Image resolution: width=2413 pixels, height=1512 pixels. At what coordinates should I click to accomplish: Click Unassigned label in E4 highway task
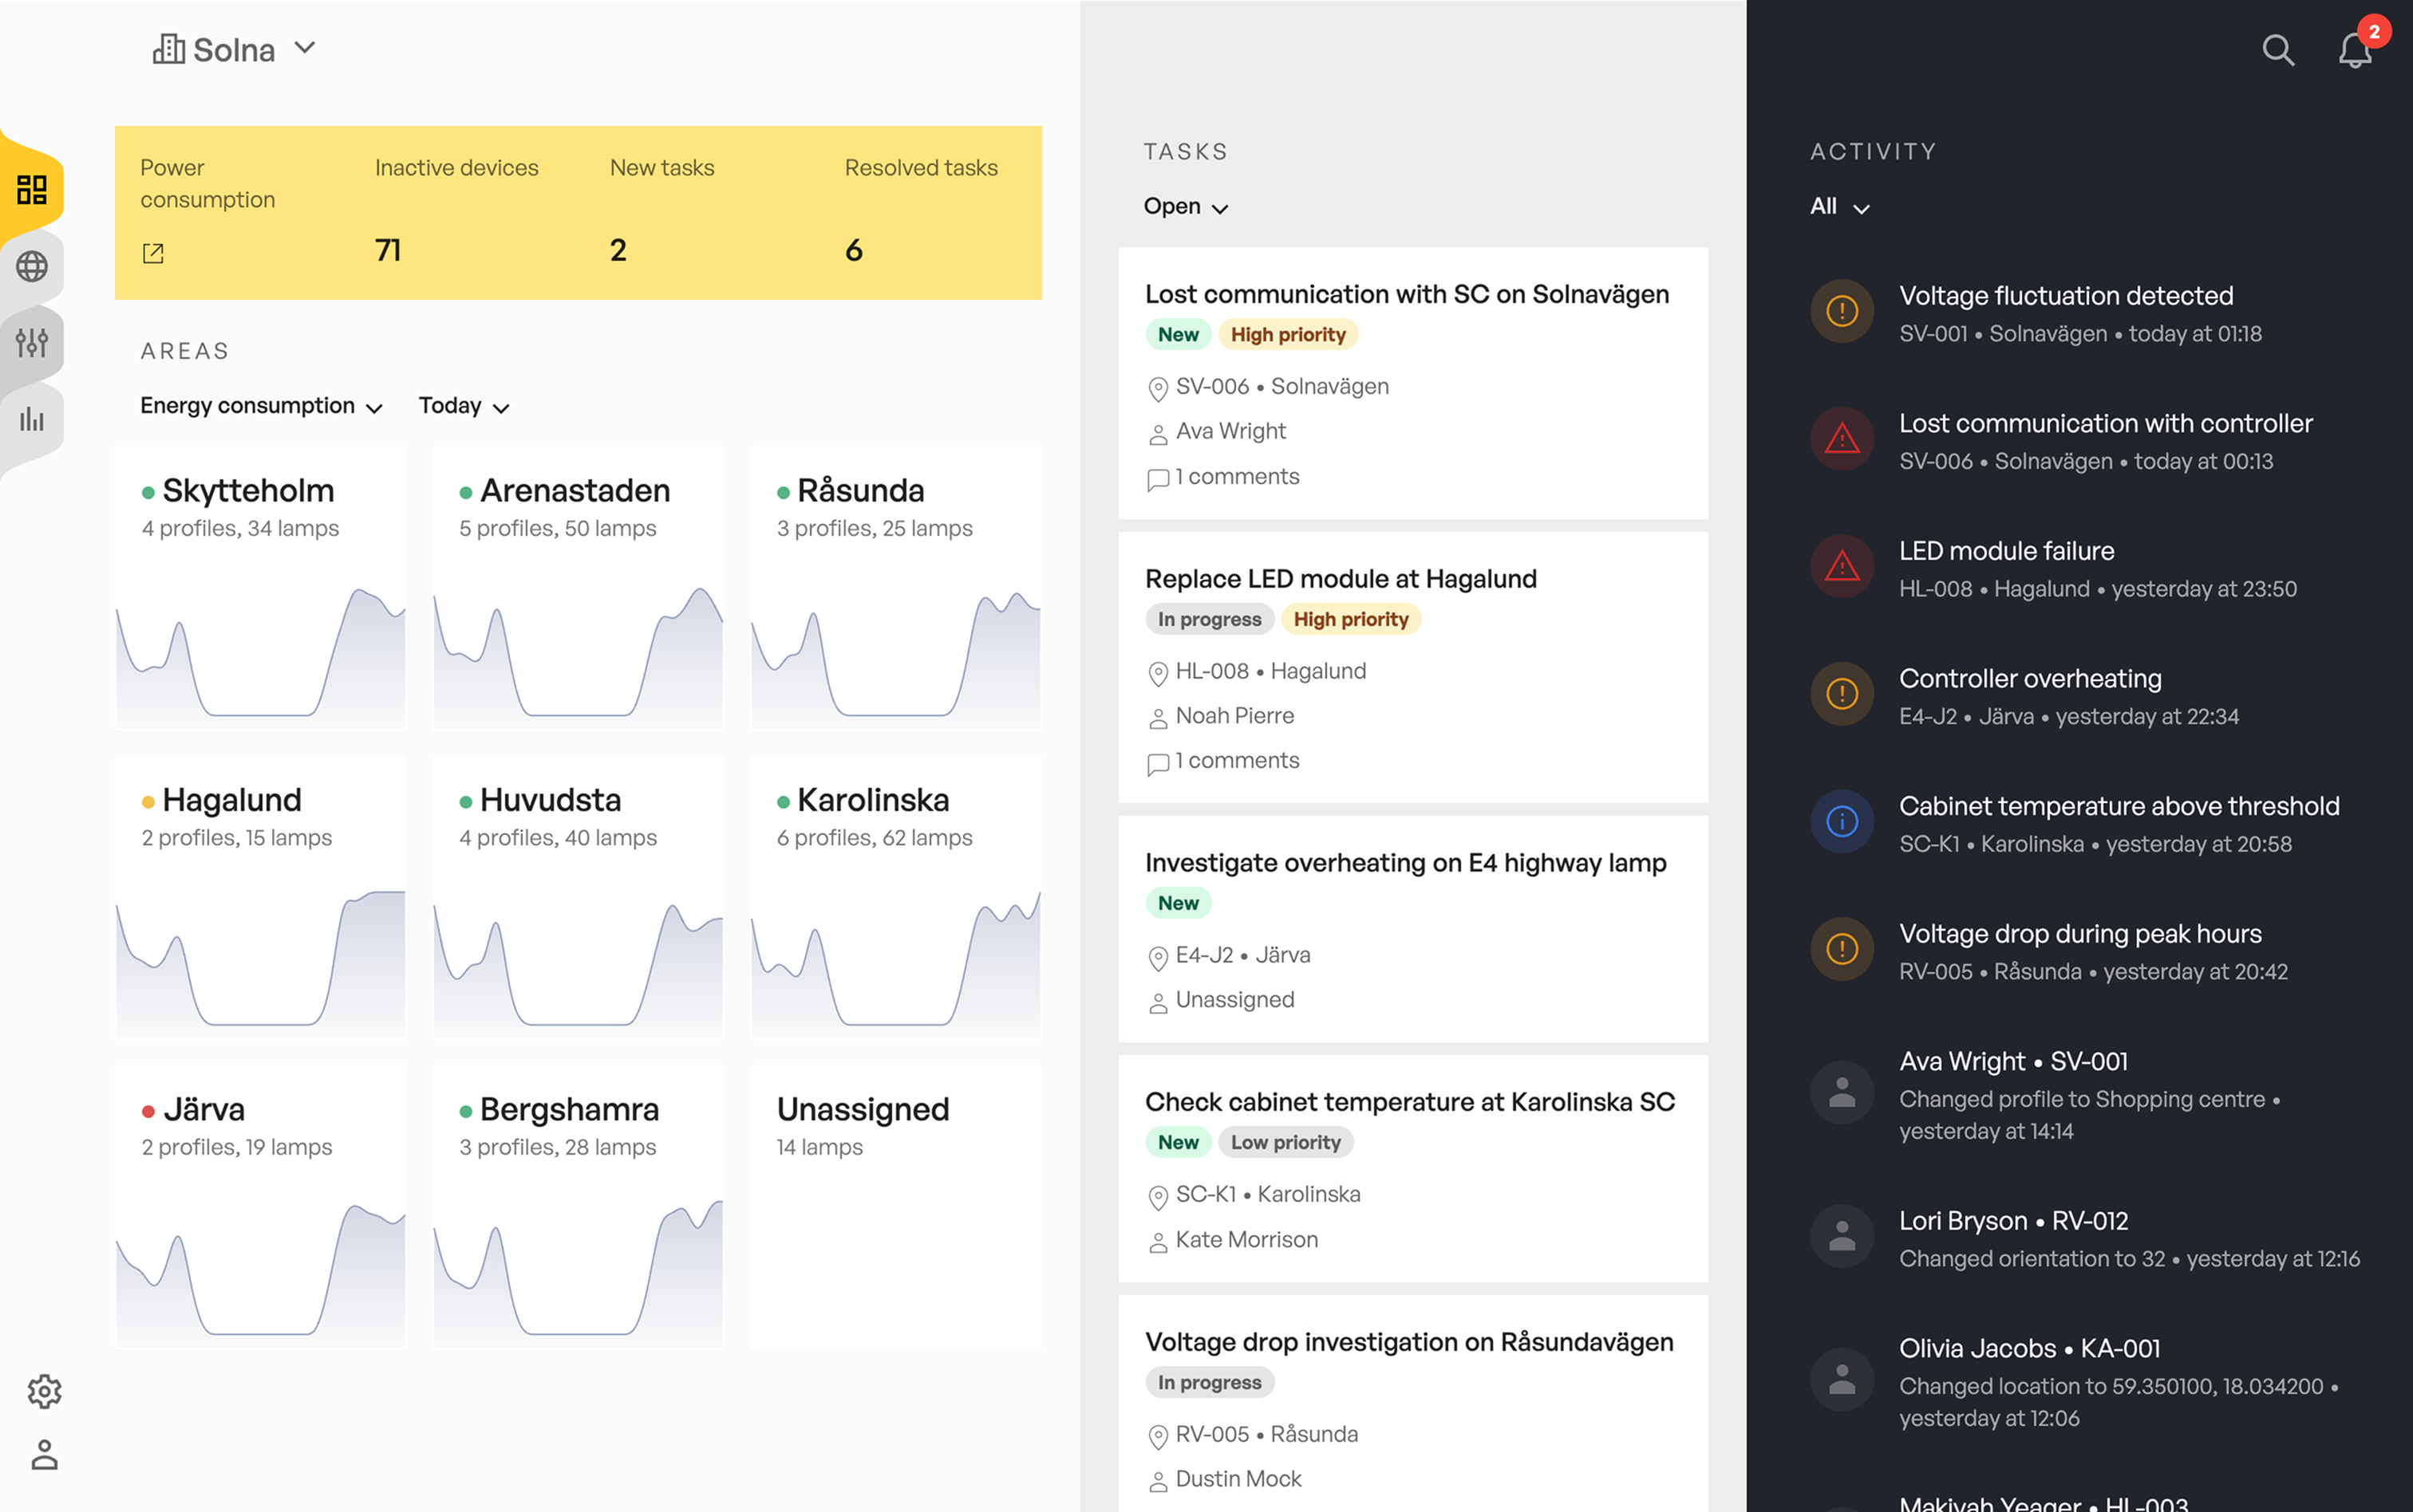tap(1234, 1000)
